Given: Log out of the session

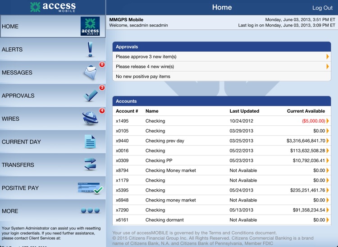Looking at the screenshot, I should pos(322,8).
